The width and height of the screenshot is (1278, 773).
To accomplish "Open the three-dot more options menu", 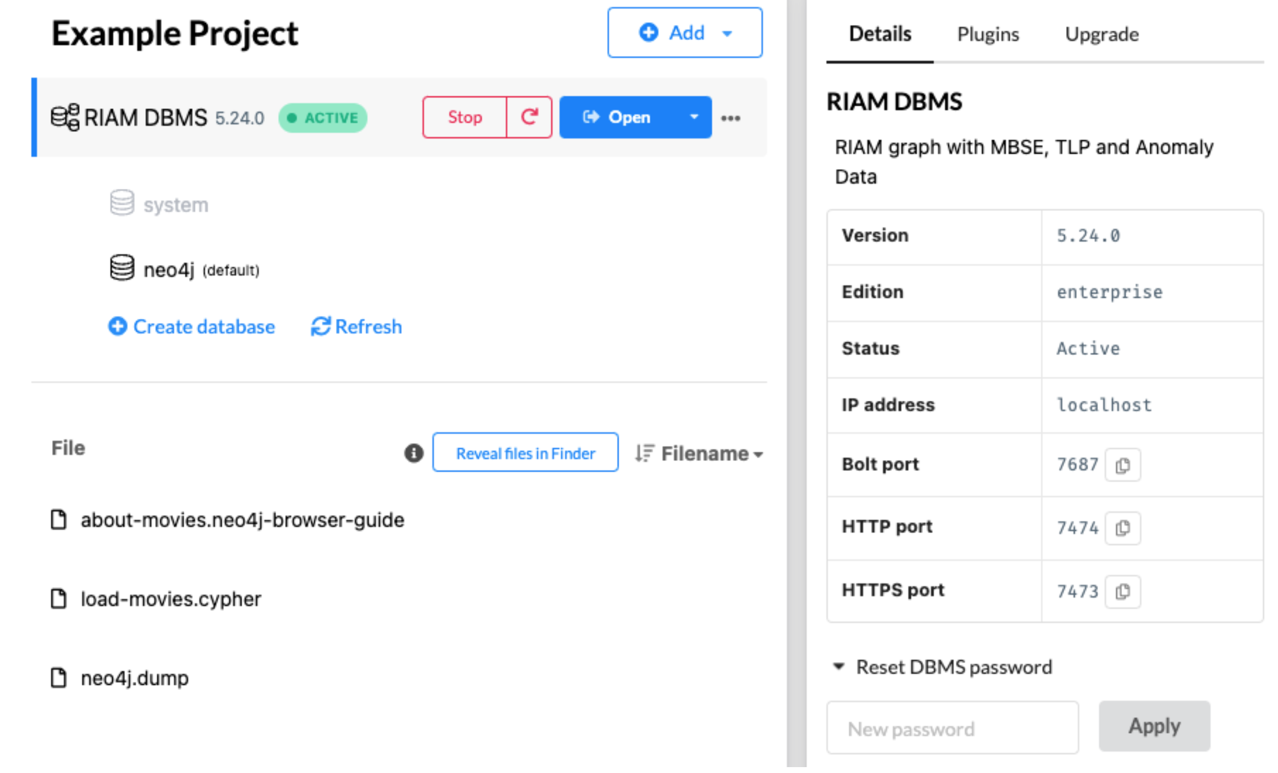I will coord(731,118).
